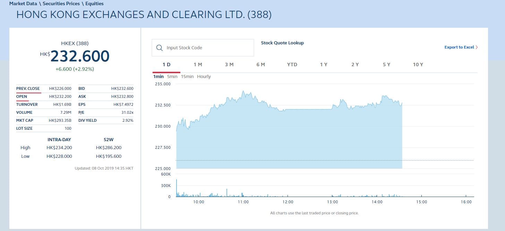Image resolution: width=505 pixels, height=231 pixels.
Task: Show the 6 M chart range
Action: 261,65
